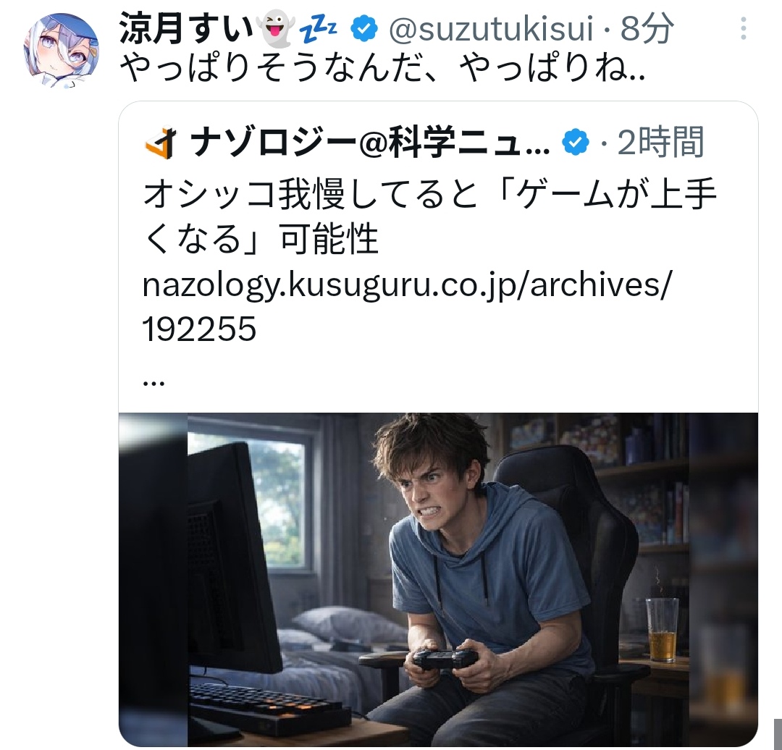Open the three-dot more options menu

tap(743, 28)
